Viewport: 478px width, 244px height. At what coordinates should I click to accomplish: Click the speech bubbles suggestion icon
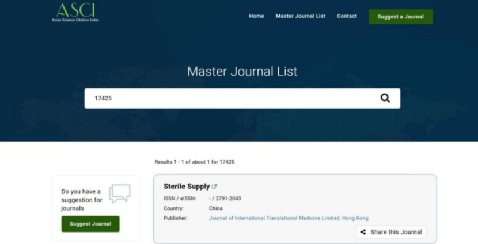120,193
